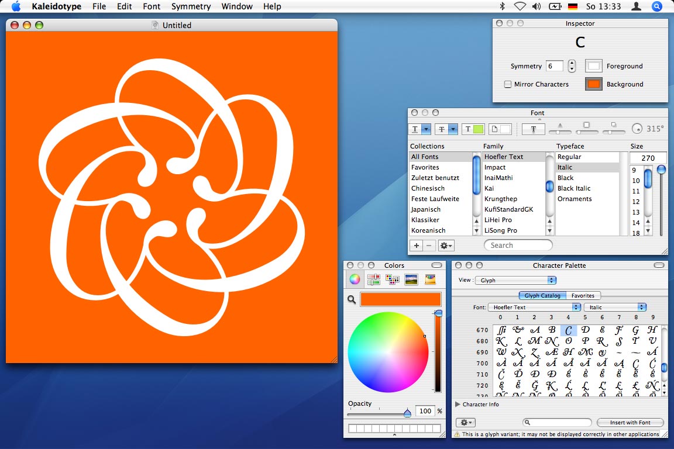This screenshot has height=449, width=674.
Task: Open the Symmetry menu
Action: click(x=191, y=6)
